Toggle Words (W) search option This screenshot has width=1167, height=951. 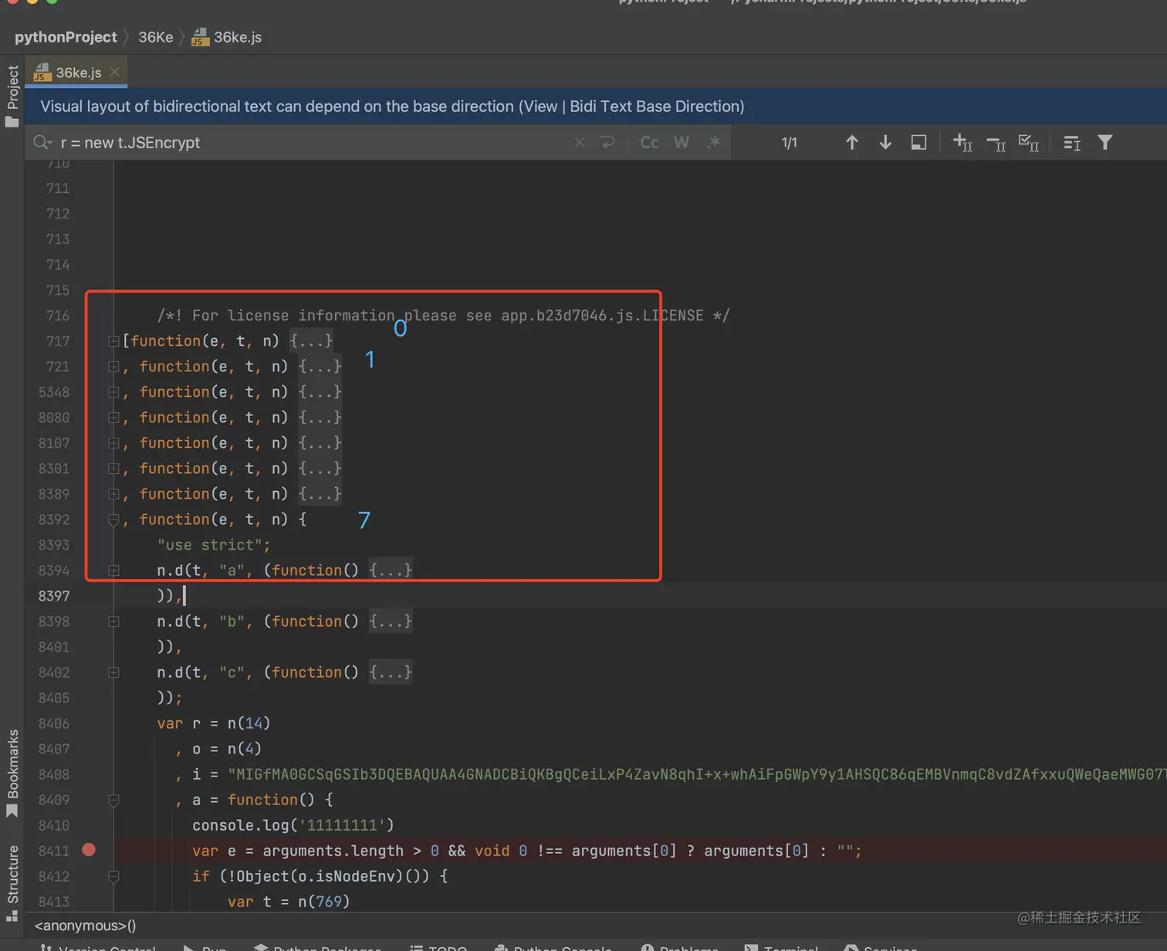pyautogui.click(x=681, y=143)
